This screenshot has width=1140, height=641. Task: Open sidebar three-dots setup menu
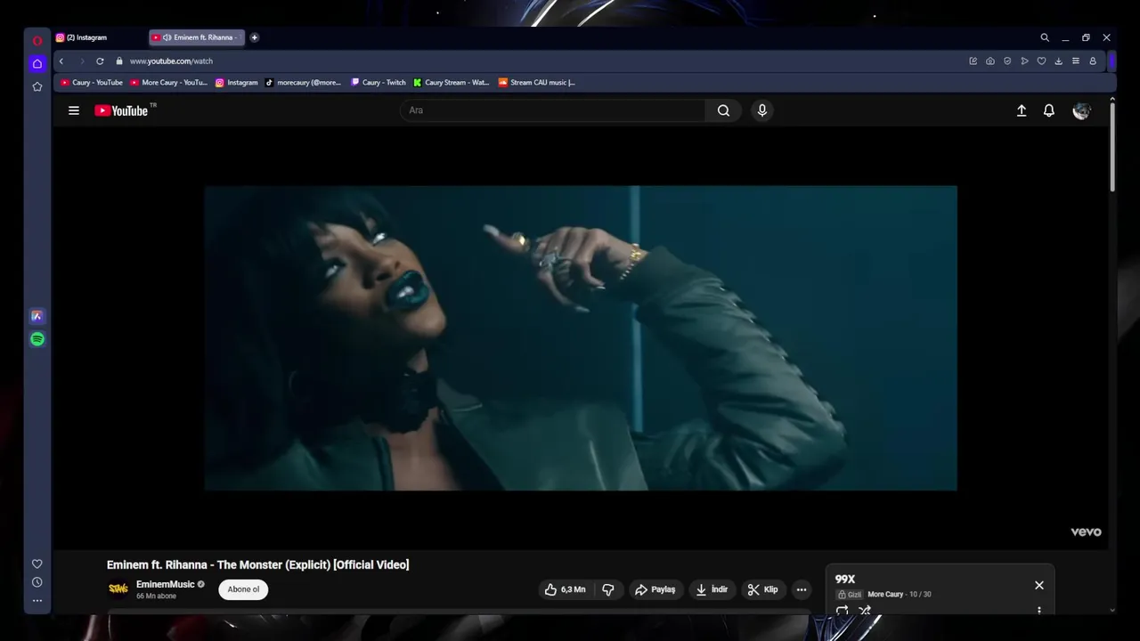pyautogui.click(x=37, y=601)
